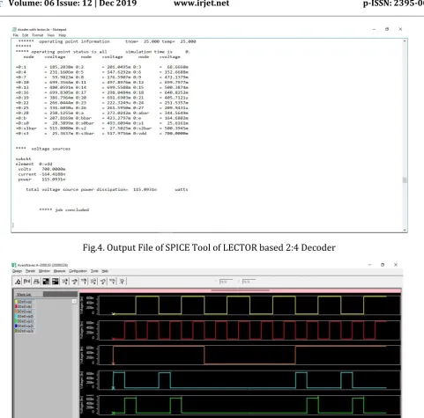
Task: Open the Format menu in Notepad
Action: click(38, 35)
